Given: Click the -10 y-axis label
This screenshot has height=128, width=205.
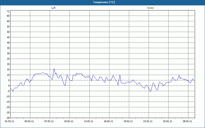Looking at the screenshot, I should pyautogui.click(x=8, y=97).
